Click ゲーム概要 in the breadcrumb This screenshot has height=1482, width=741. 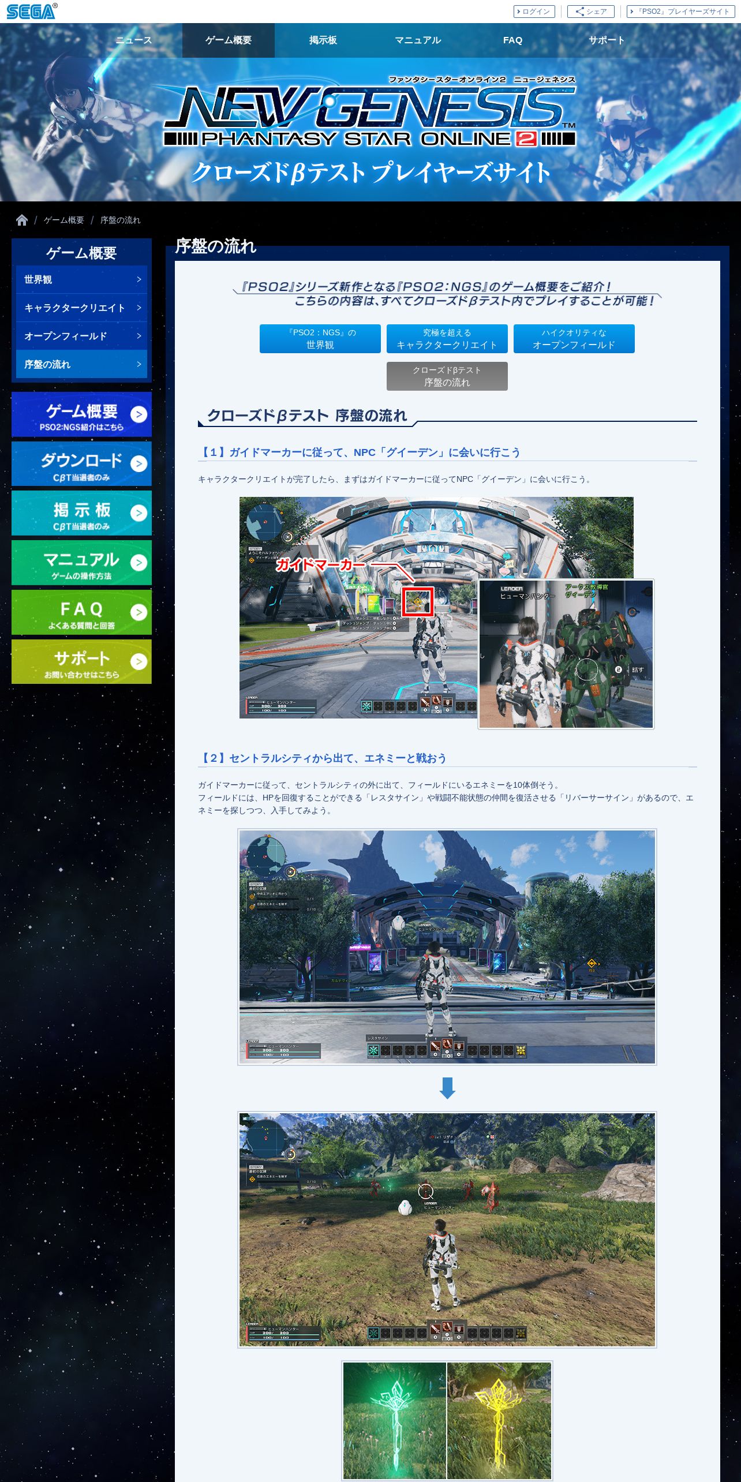(64, 220)
